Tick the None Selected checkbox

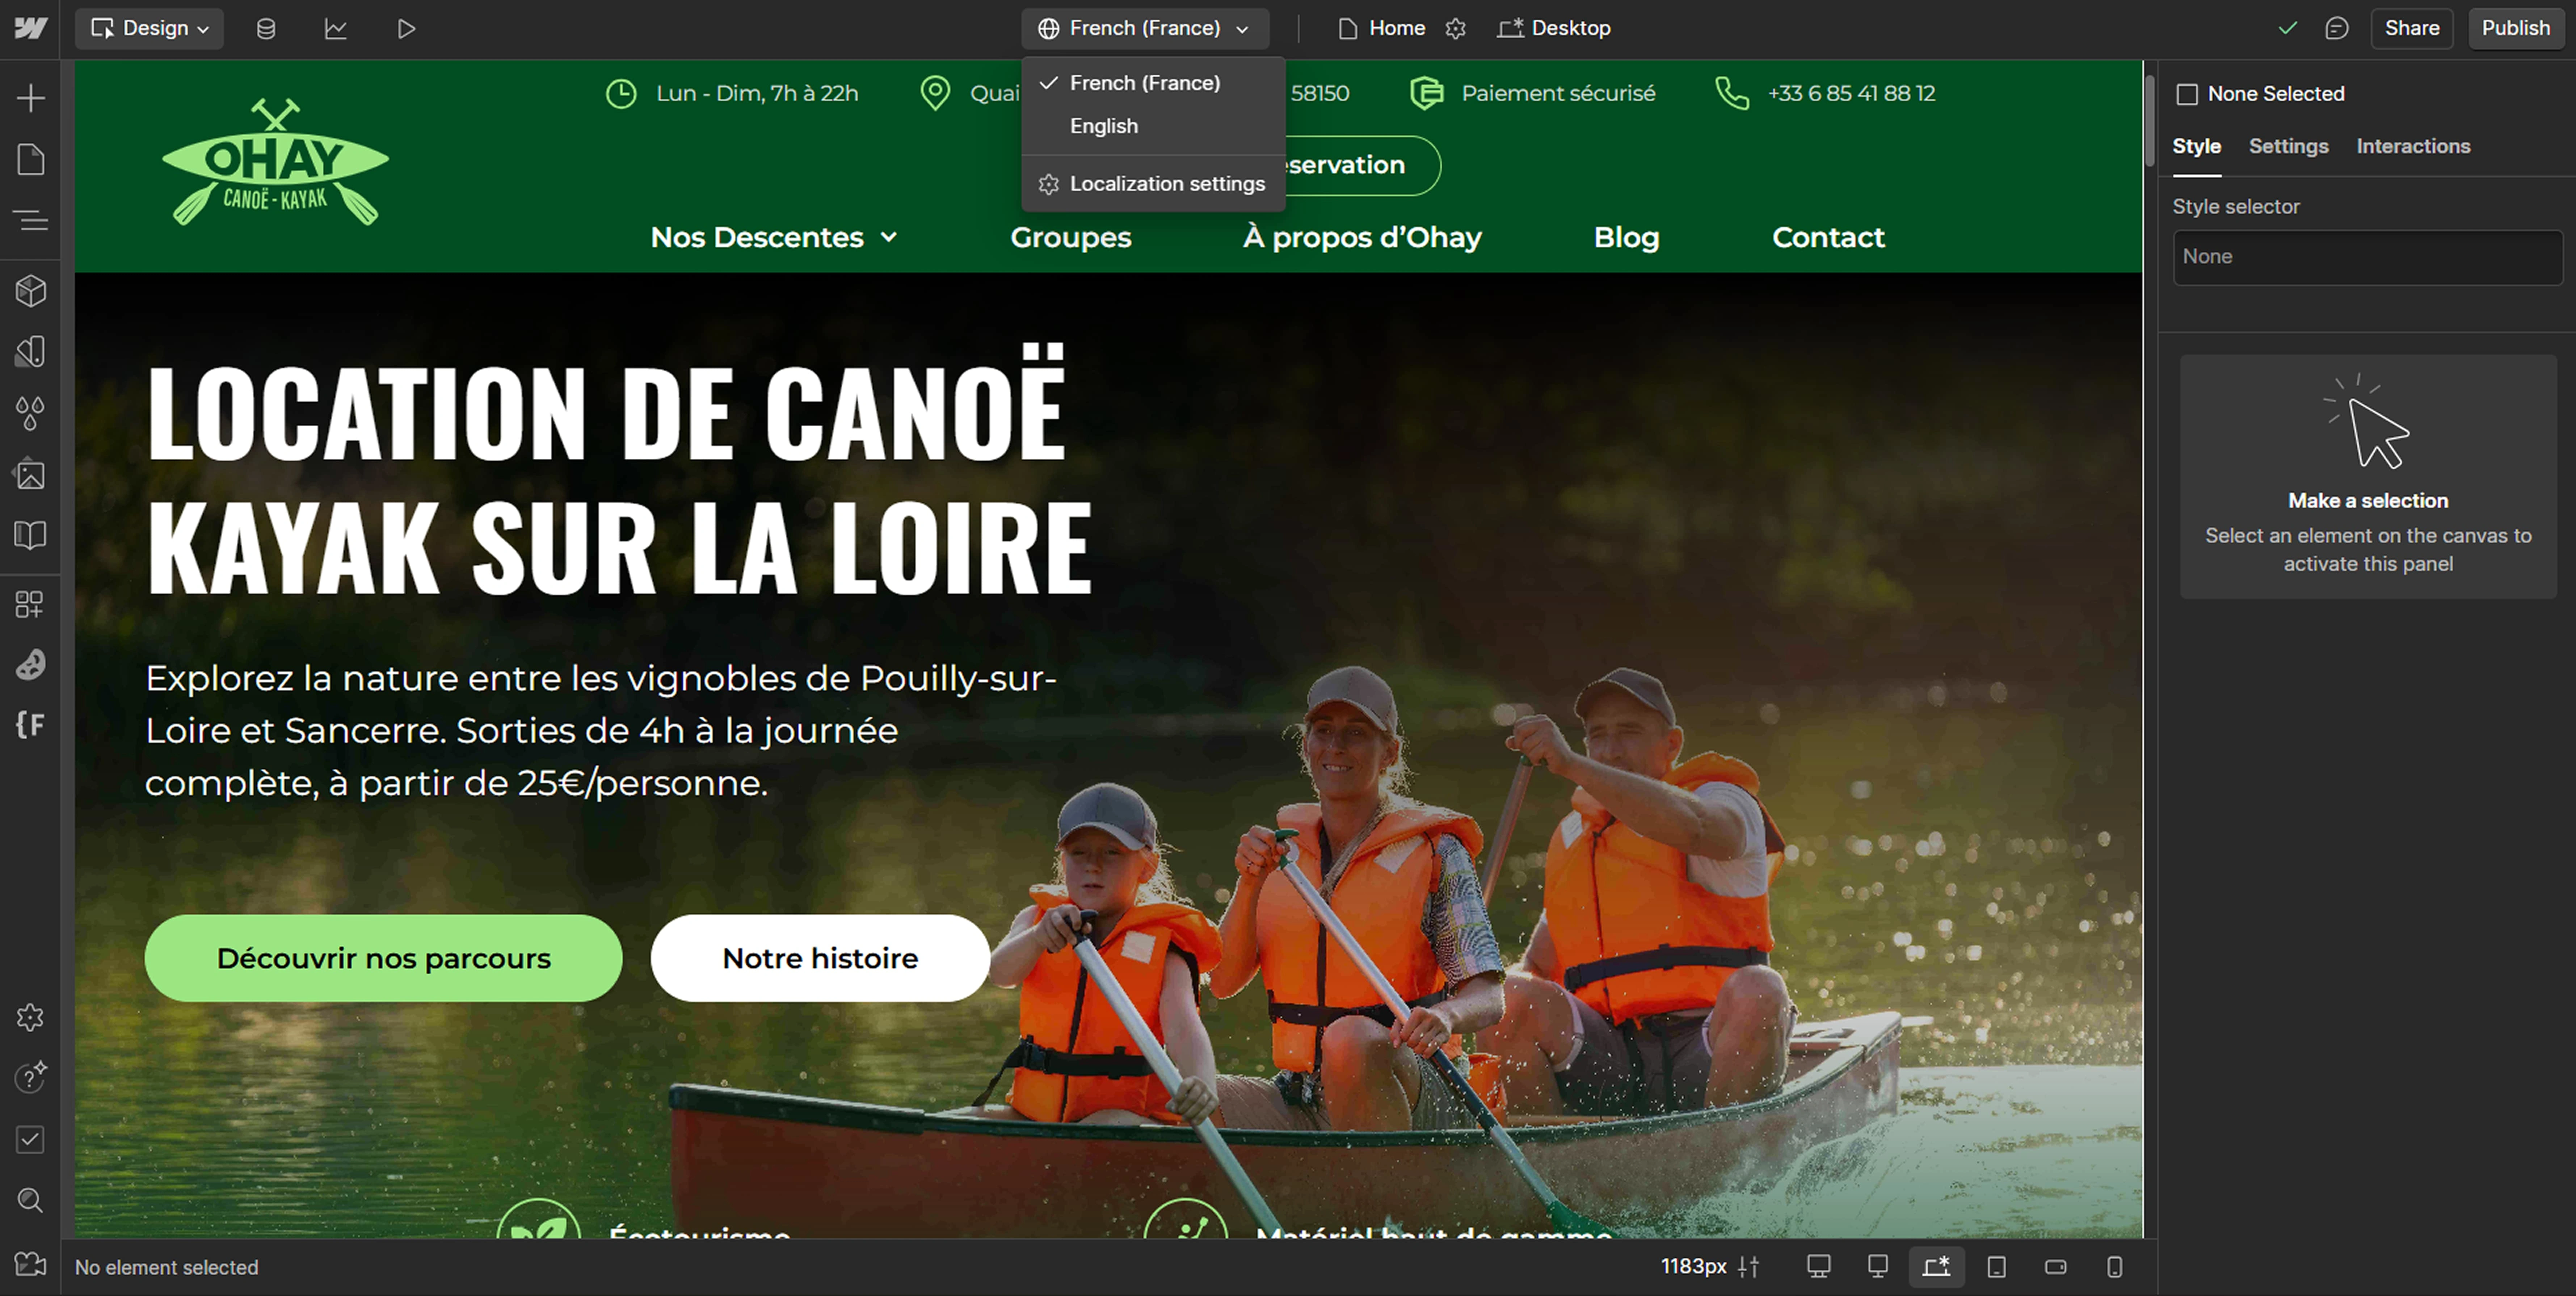point(2187,94)
